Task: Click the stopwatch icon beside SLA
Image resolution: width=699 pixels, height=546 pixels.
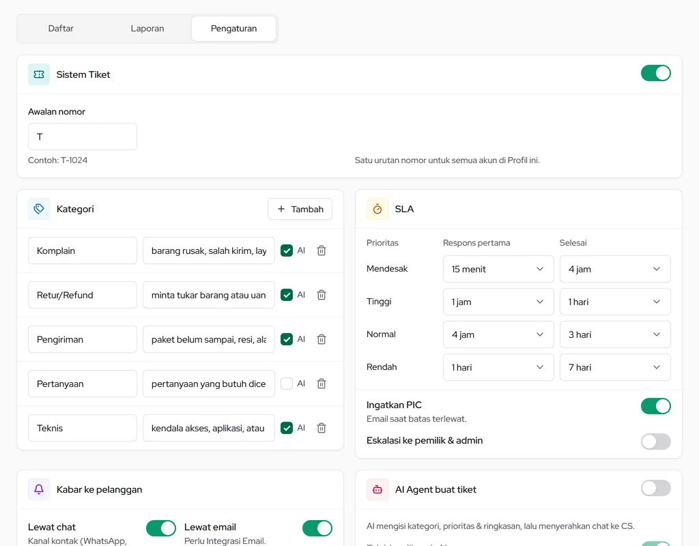Action: coord(377,209)
